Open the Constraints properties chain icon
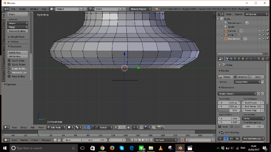 (x=247, y=59)
